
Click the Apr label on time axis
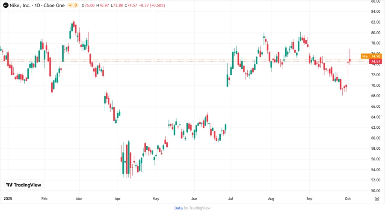(118, 199)
